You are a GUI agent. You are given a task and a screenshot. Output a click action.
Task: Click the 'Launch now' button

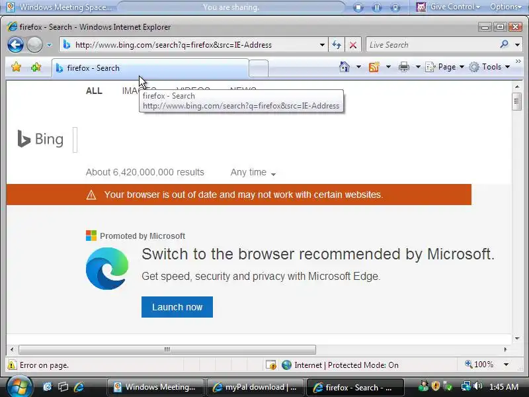click(x=177, y=307)
